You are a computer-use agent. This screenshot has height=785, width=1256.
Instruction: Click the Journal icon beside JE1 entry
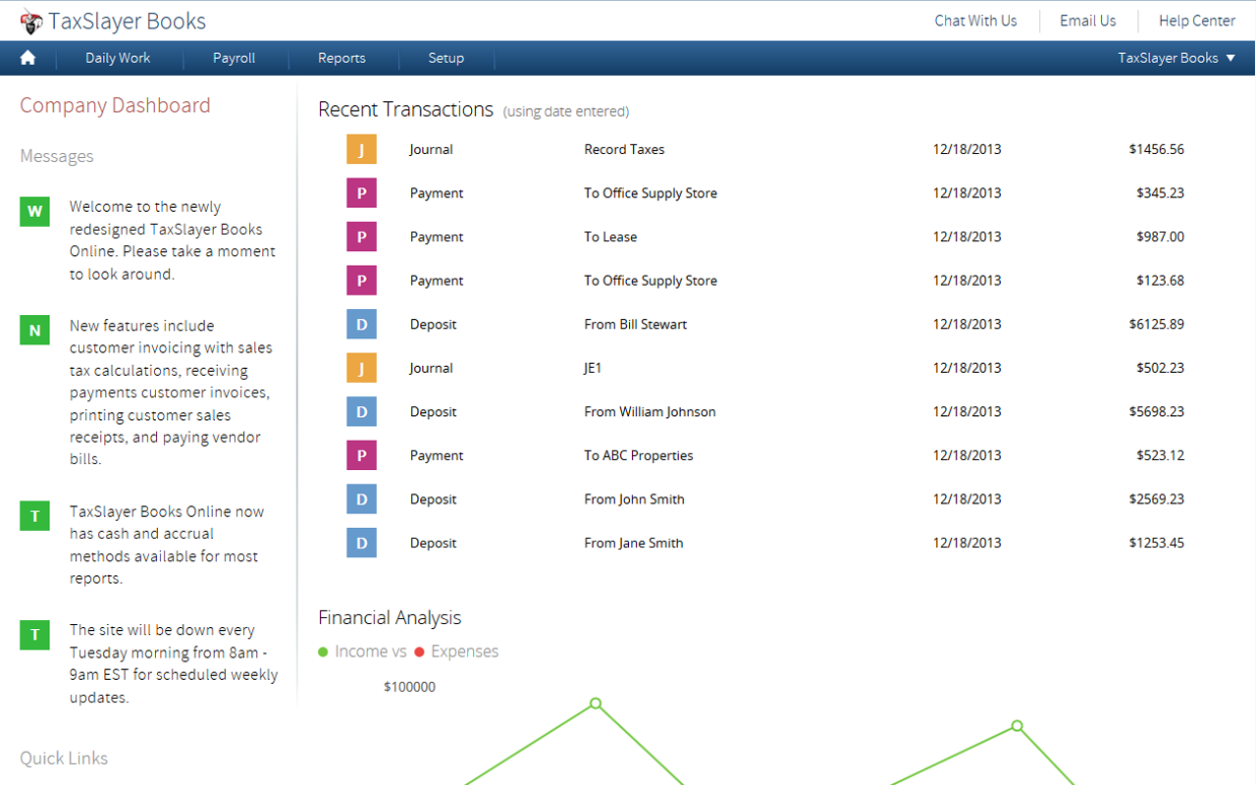pos(361,368)
